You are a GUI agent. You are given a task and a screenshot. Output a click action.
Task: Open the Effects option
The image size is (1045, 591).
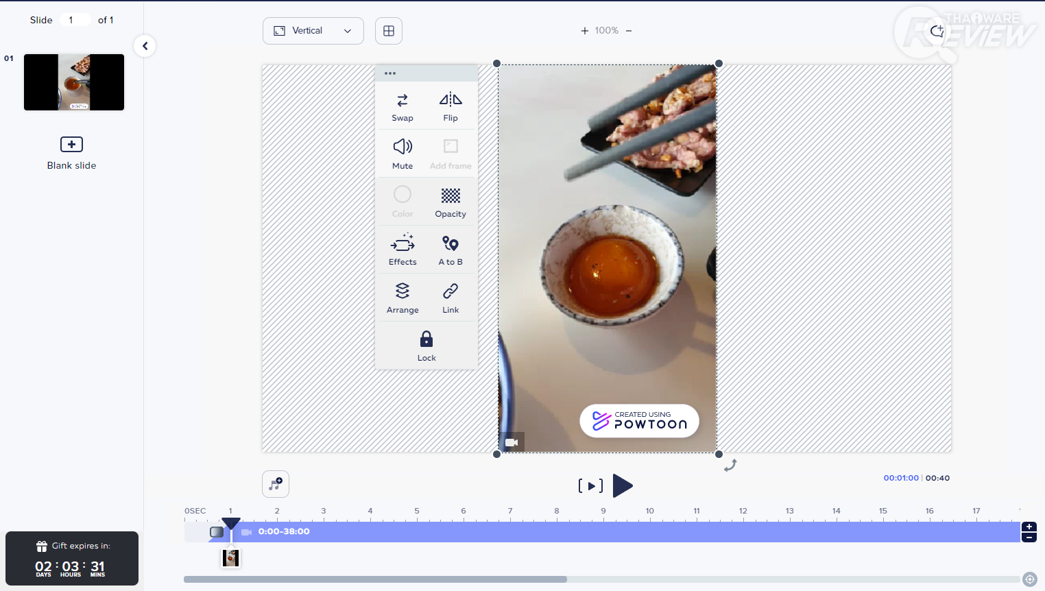click(403, 250)
